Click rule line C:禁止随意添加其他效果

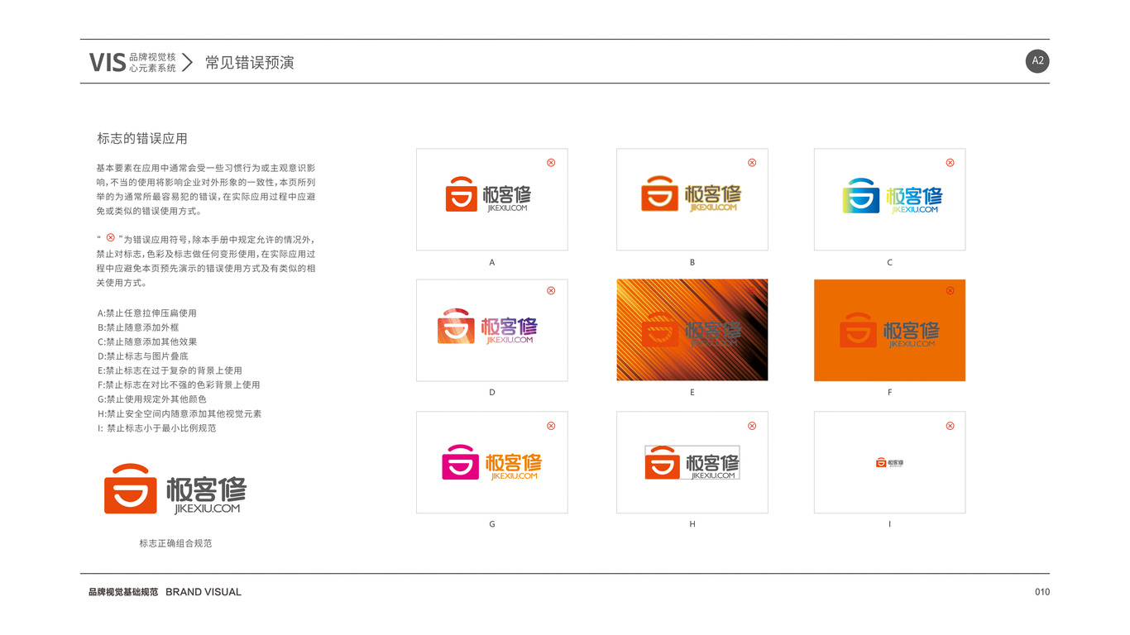(147, 341)
